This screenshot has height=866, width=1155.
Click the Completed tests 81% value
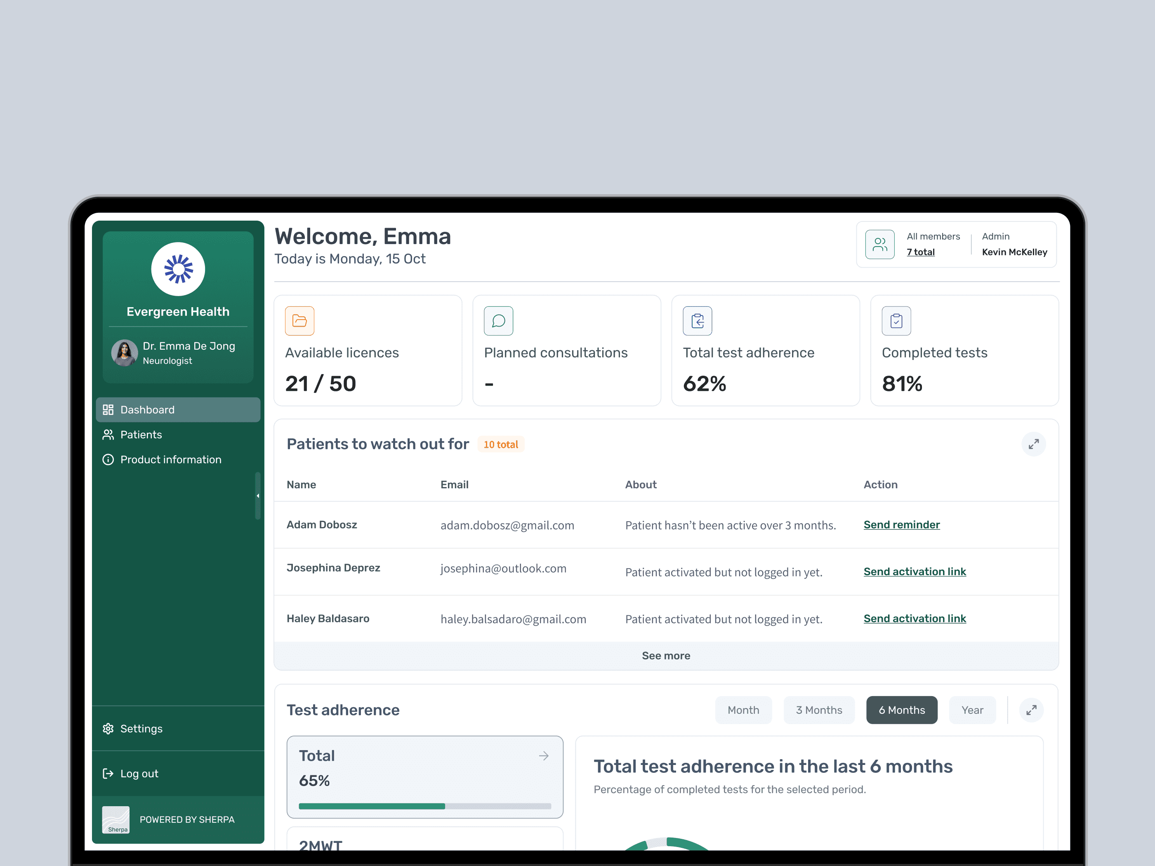tap(902, 384)
